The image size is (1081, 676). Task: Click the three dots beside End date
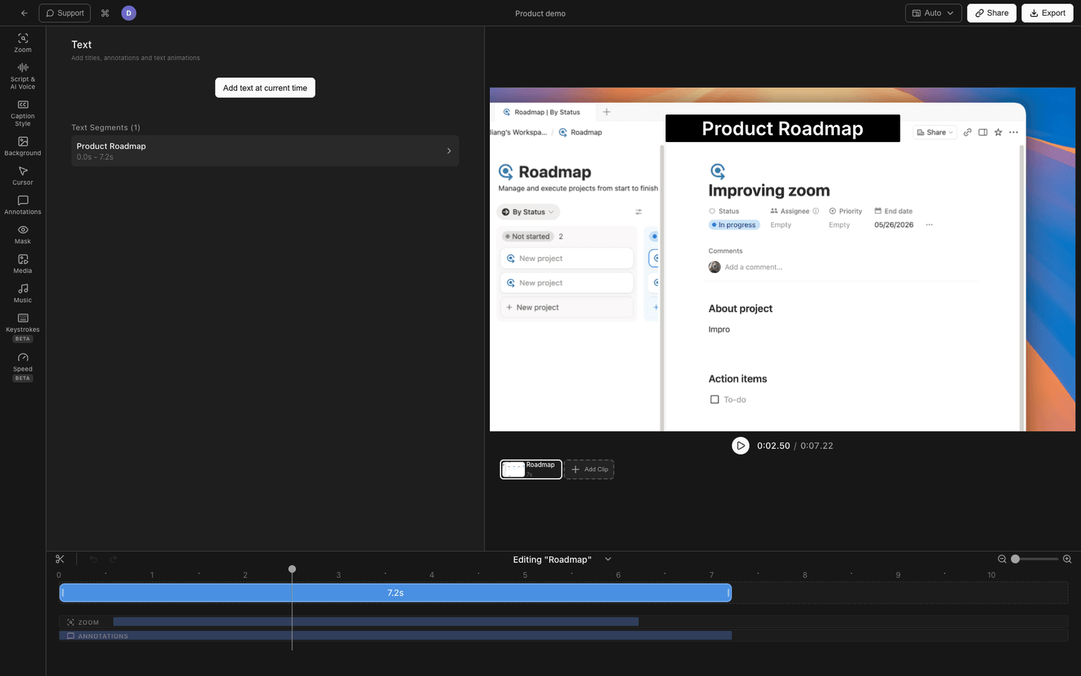(929, 225)
